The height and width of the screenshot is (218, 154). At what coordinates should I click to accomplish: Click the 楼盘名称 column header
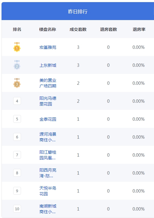point(47,29)
